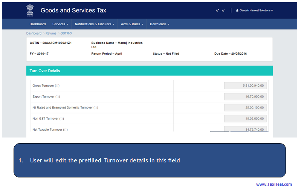Select the Non GST Turnover amount field
This screenshot has width=304, height=191.
246,119
